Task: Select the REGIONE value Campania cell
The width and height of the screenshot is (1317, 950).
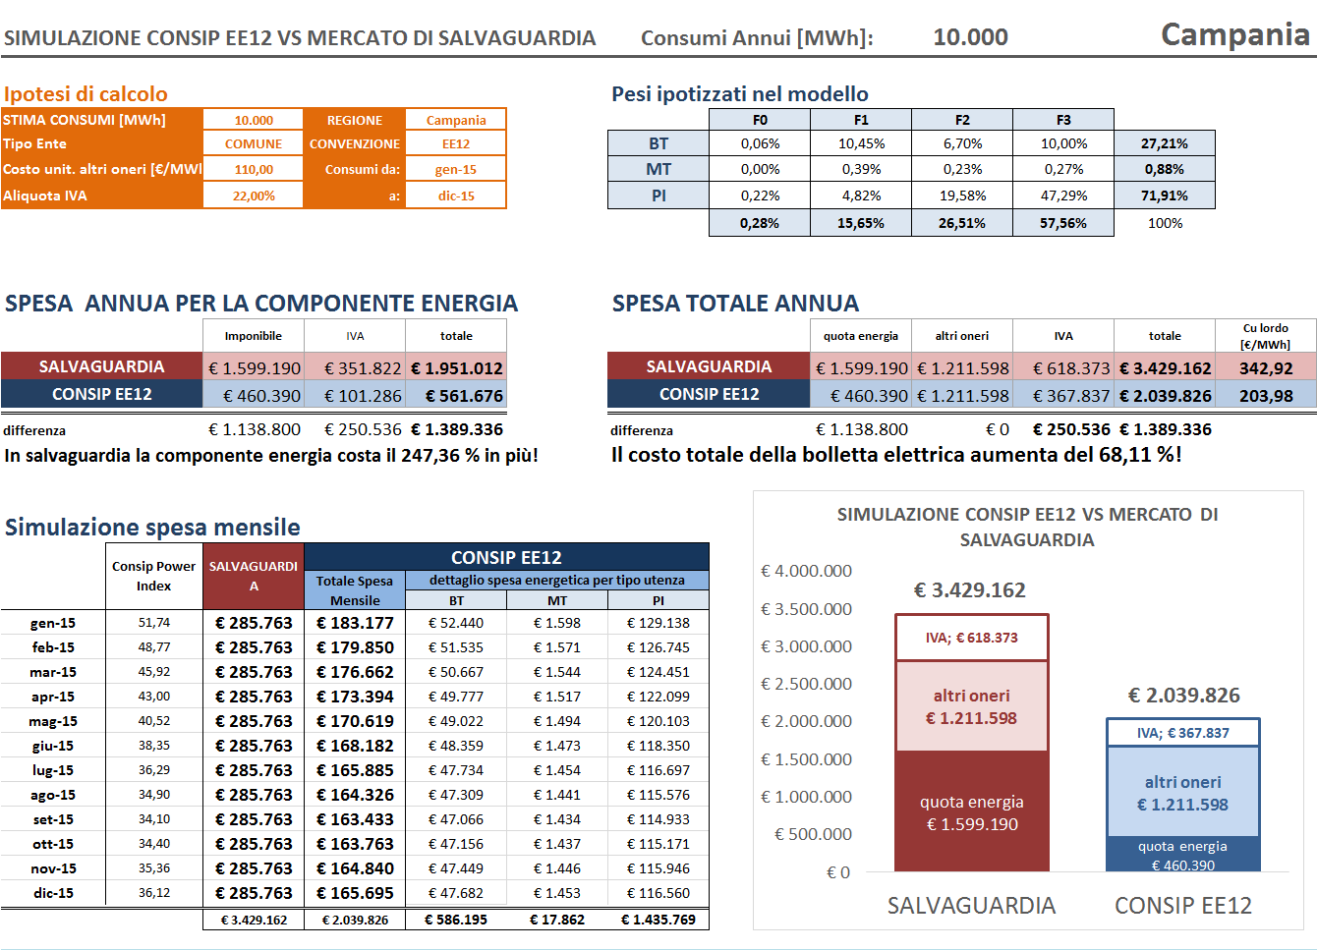Action: coord(456,120)
